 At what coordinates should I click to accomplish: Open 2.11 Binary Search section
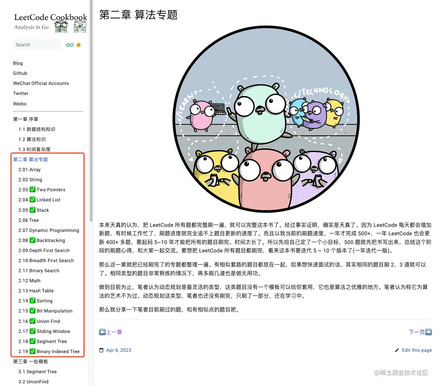39,271
